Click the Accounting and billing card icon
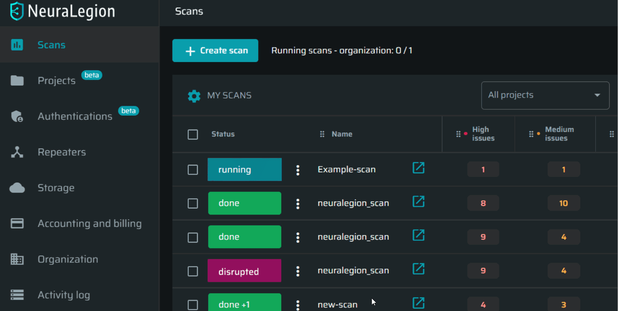 coord(17,224)
